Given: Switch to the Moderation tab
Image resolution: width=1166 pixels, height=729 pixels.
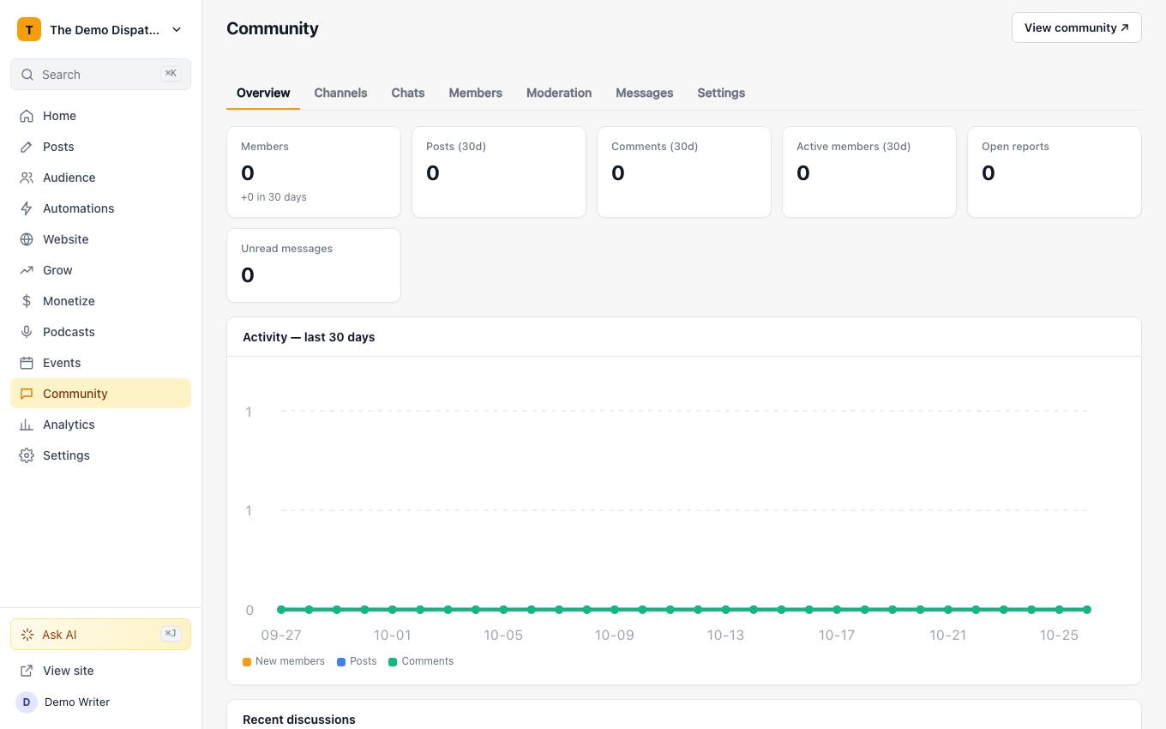Looking at the screenshot, I should [559, 93].
